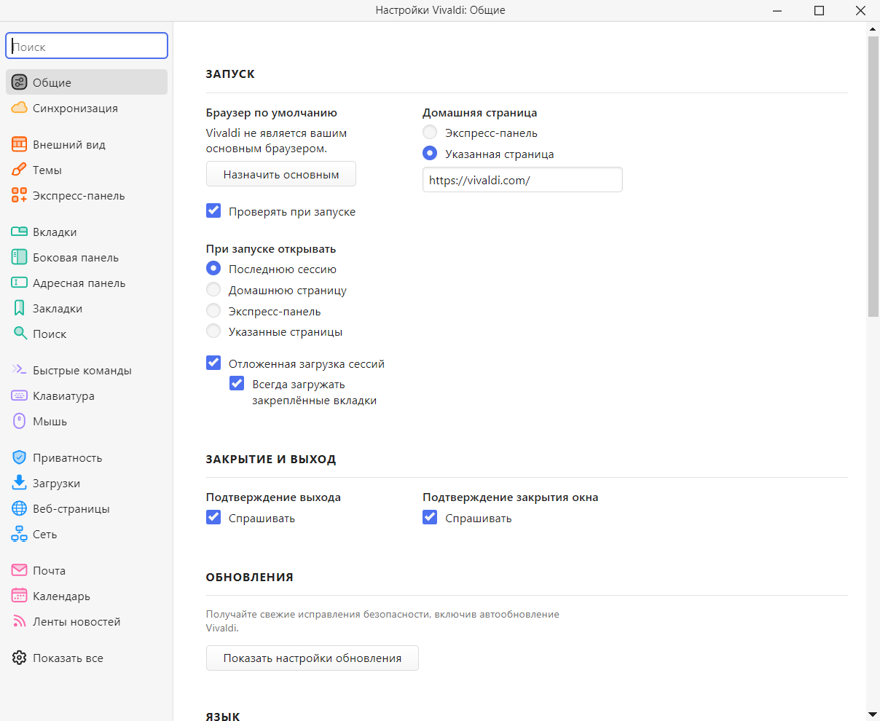Click the scrollbar up arrow
Image resolution: width=880 pixels, height=721 pixels.
coord(873,28)
